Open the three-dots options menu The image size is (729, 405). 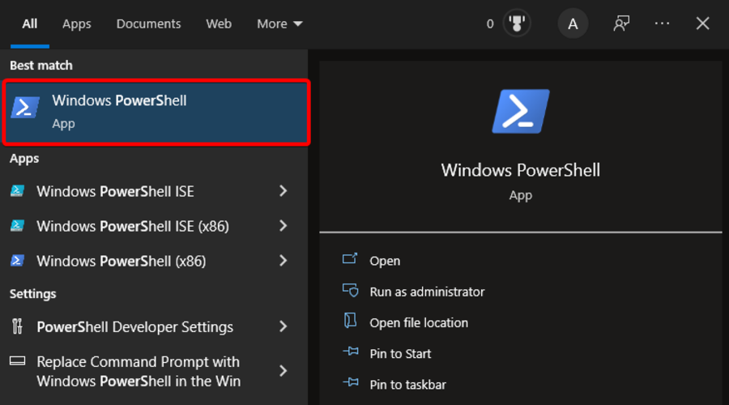[662, 23]
